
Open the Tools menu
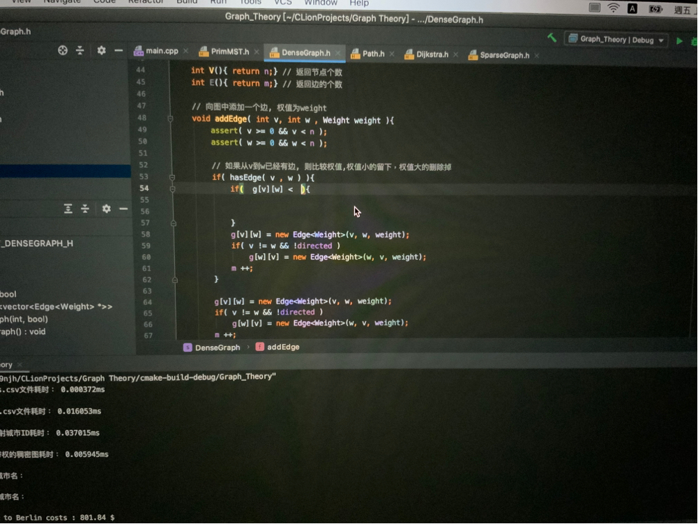tap(250, 2)
